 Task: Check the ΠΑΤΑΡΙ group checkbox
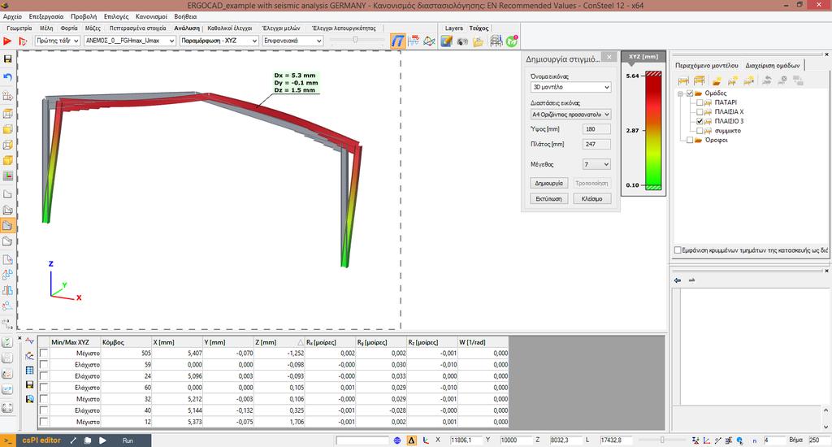click(x=700, y=102)
